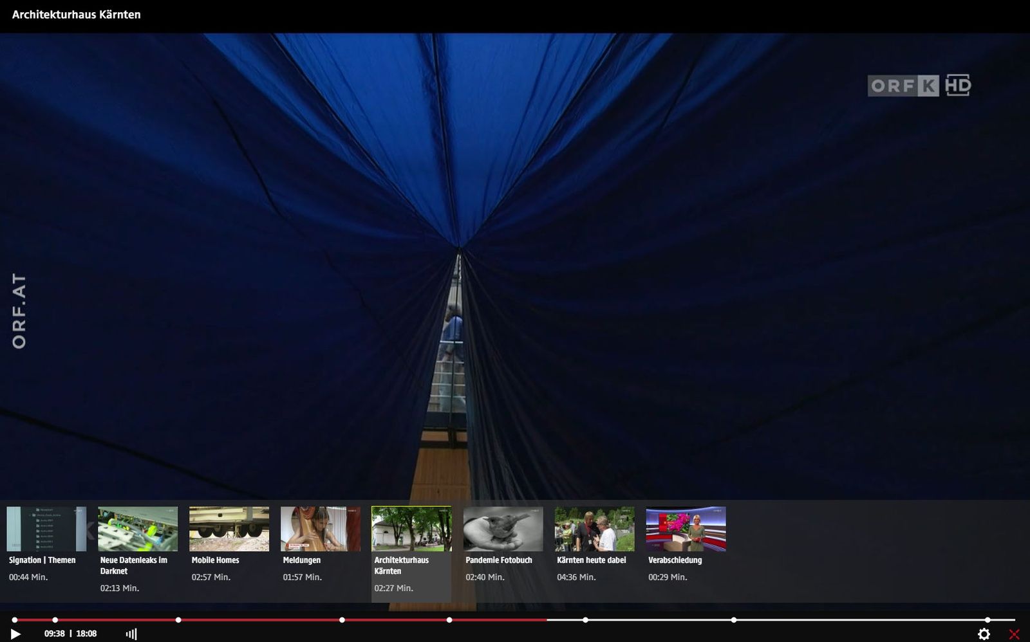Click the last chapter marker on timeline
1030x642 pixels.
tap(988, 620)
